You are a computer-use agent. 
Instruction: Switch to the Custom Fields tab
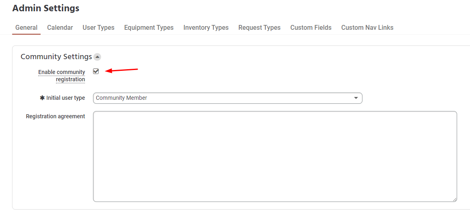[311, 28]
